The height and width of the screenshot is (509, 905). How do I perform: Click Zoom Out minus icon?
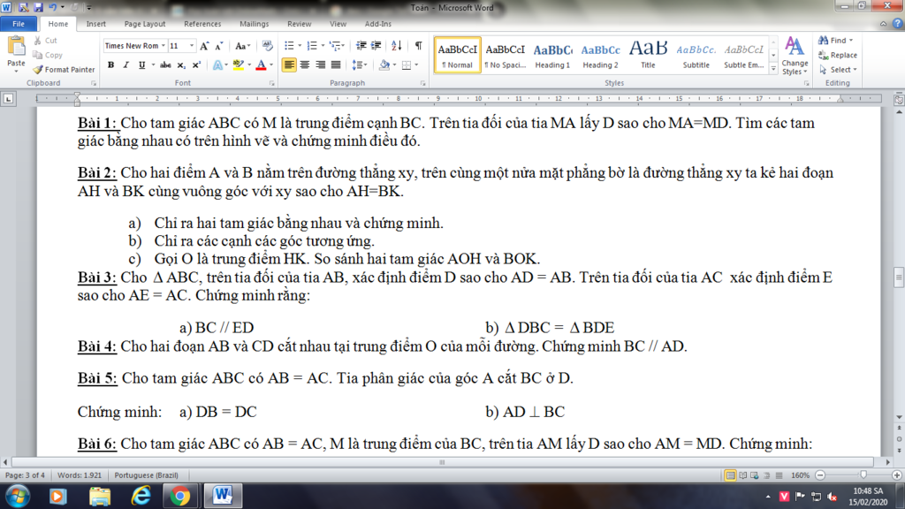tap(820, 475)
